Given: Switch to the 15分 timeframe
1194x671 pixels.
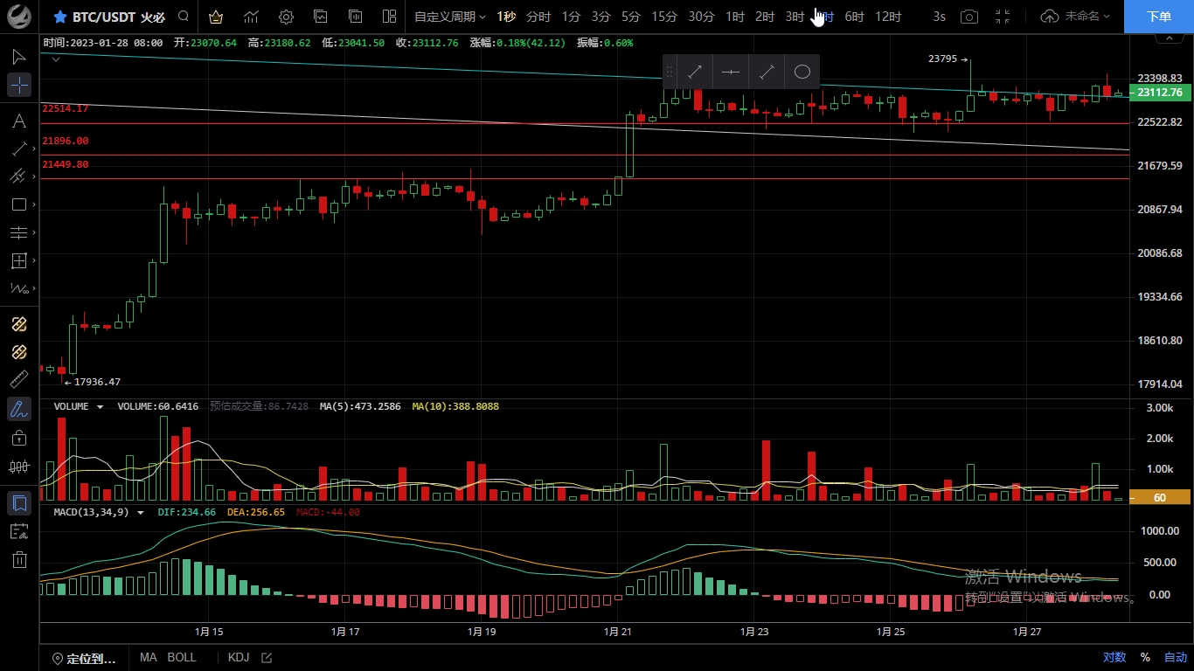Looking at the screenshot, I should point(664,17).
